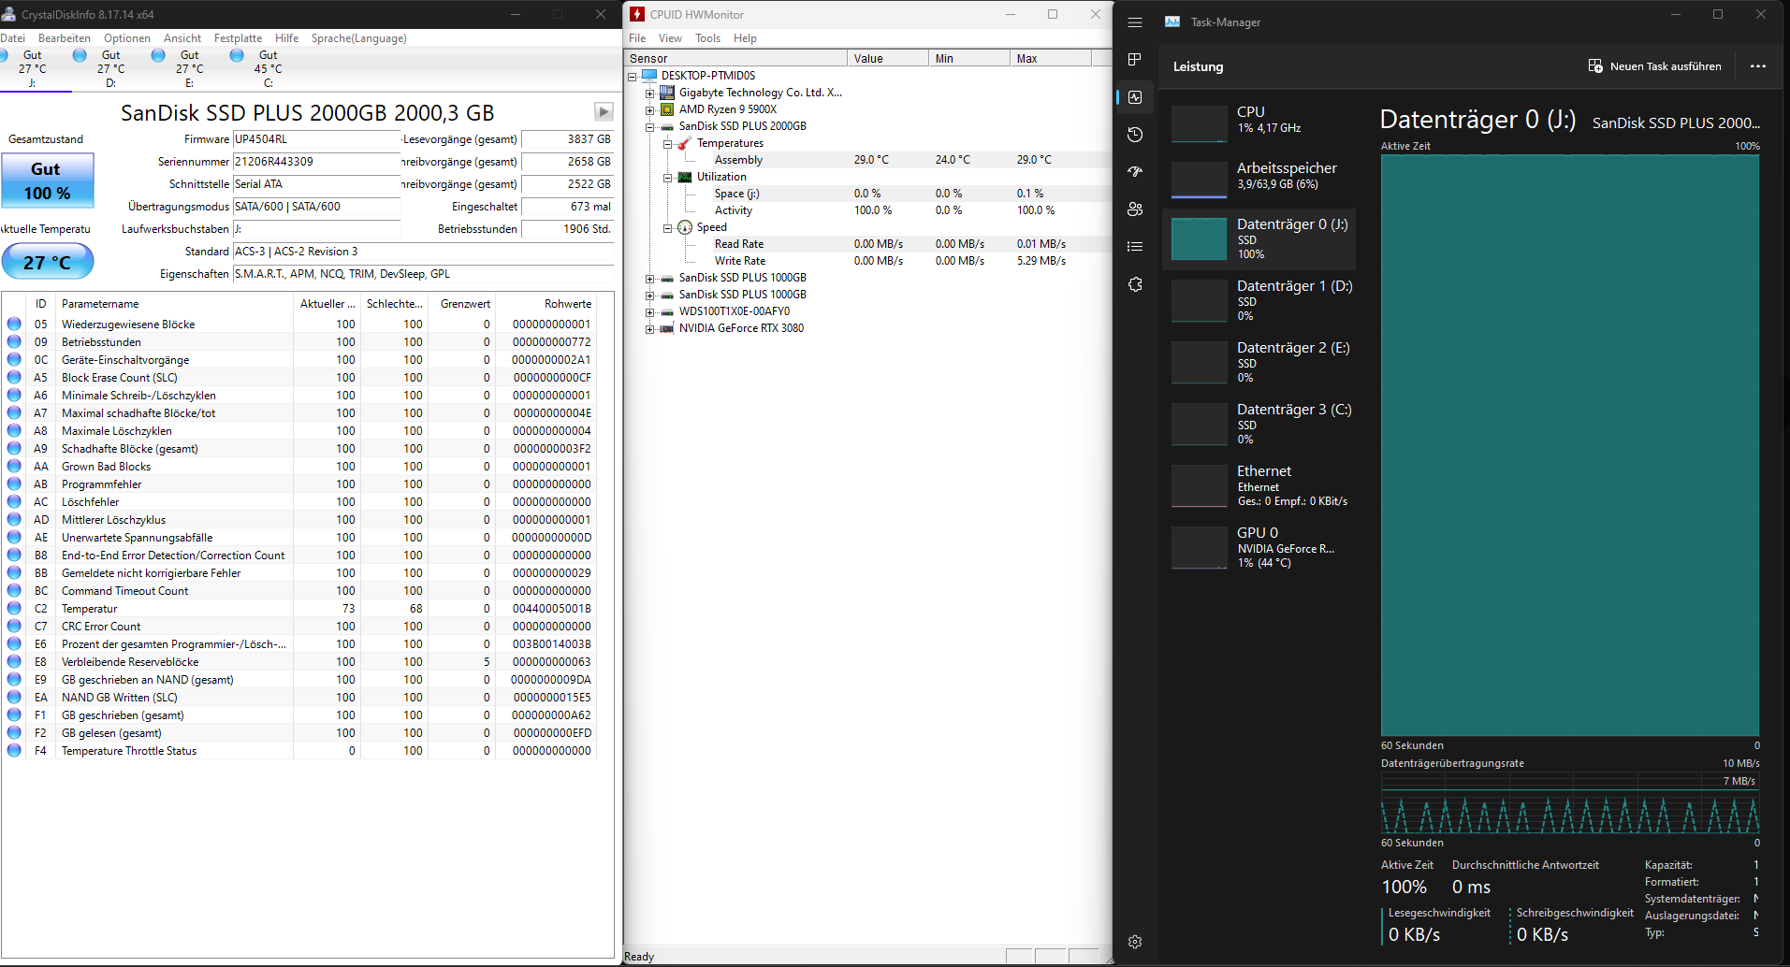Open the View menu in HWMonitor
The image size is (1790, 967).
tap(670, 38)
